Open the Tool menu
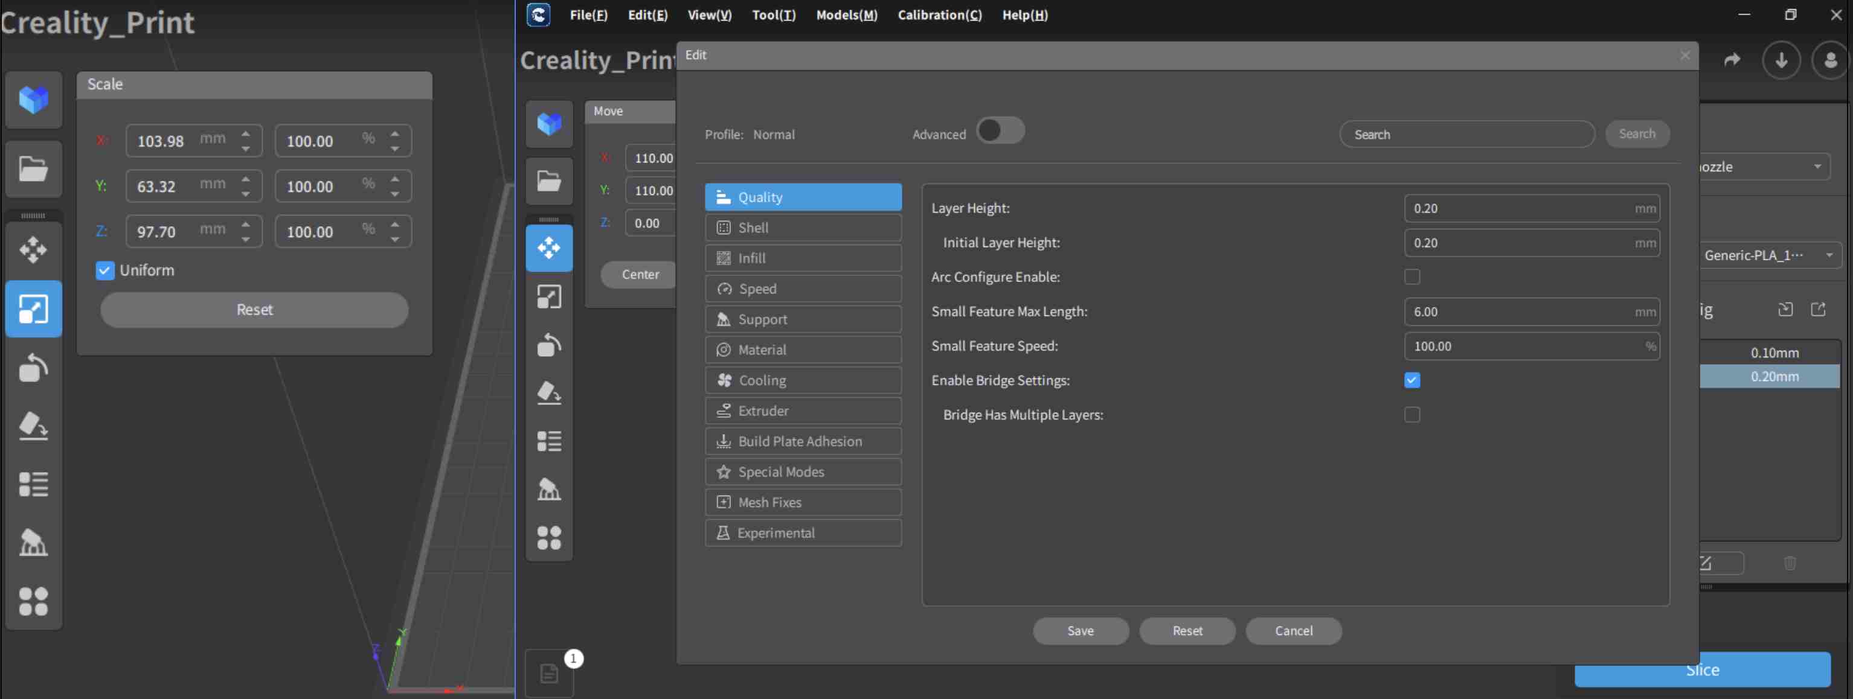1853x699 pixels. click(x=774, y=15)
